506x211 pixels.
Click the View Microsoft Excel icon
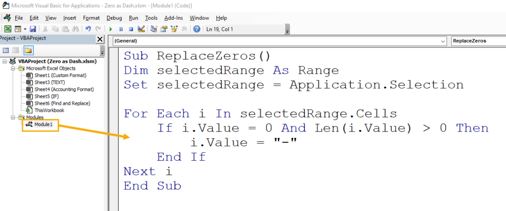pyautogui.click(x=8, y=29)
